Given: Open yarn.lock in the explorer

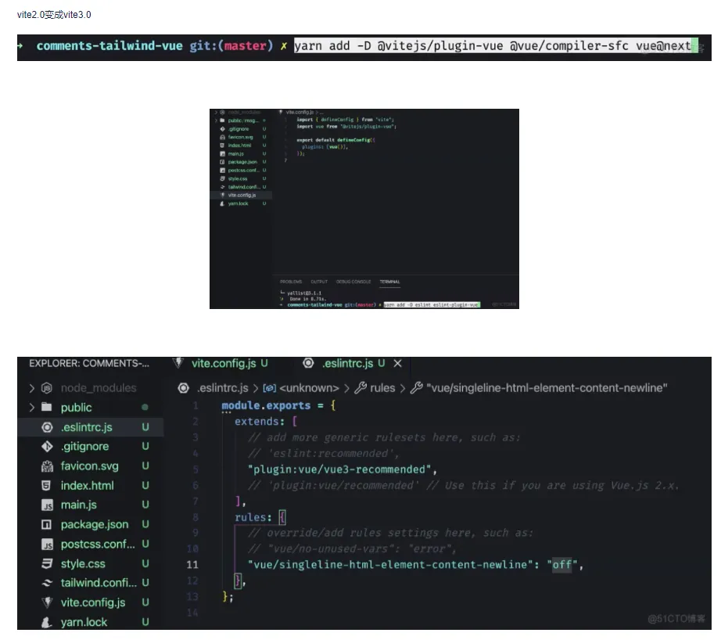Looking at the screenshot, I should (x=84, y=622).
